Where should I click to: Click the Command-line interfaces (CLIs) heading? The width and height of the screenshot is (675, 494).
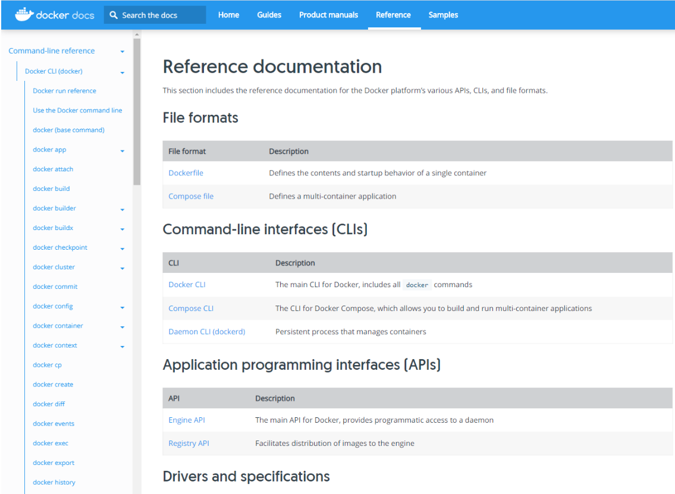click(265, 229)
